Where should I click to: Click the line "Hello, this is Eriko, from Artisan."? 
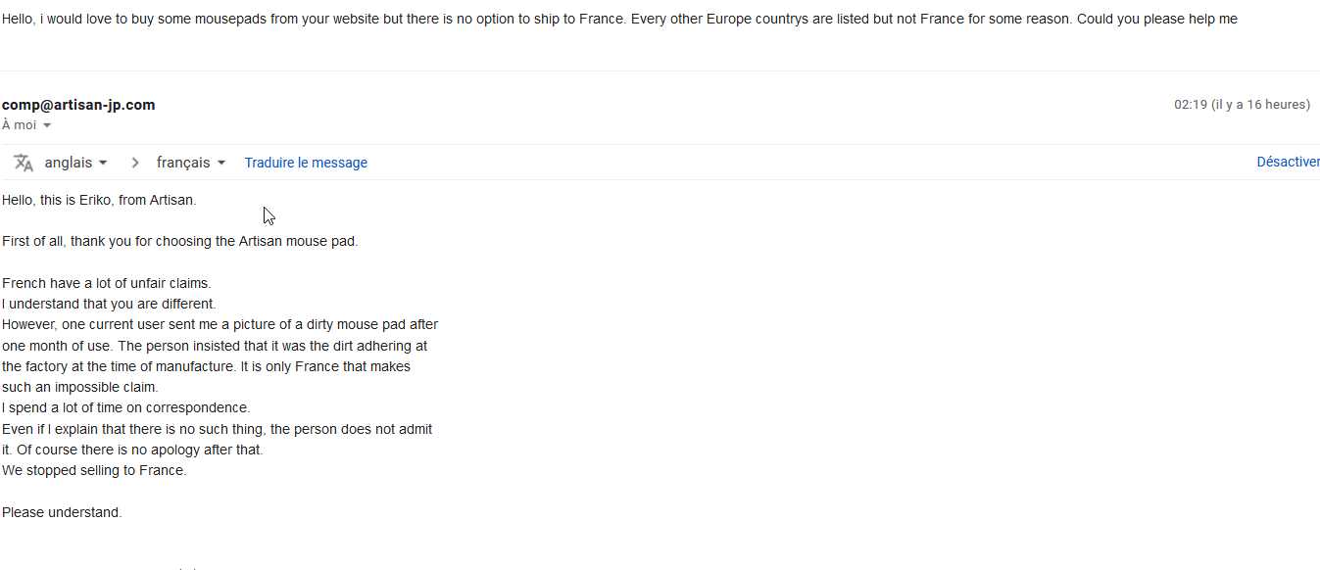99,200
